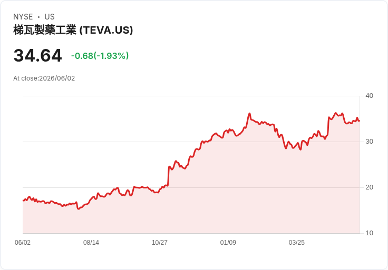Click the chart peak near January high
The width and height of the screenshot is (388, 270).
[249, 114]
